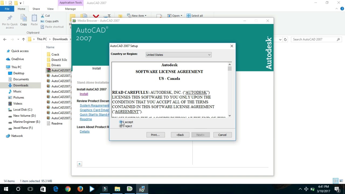
Task: Select the Readme file in file list
Action: point(57,123)
